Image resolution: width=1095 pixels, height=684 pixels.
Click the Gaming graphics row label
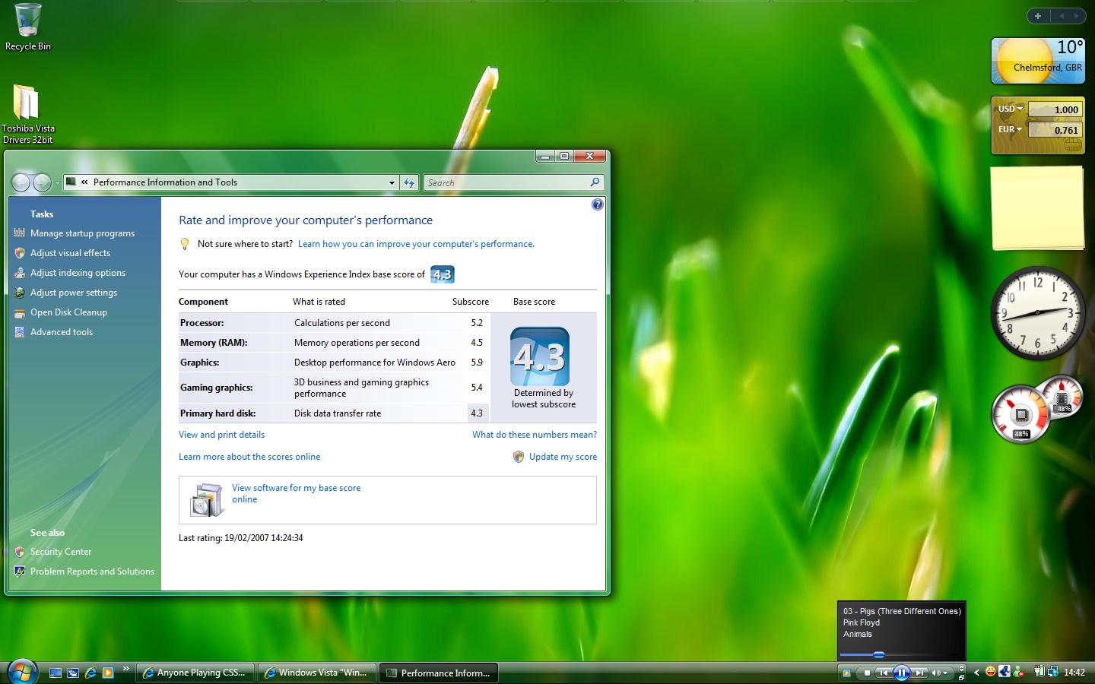216,388
